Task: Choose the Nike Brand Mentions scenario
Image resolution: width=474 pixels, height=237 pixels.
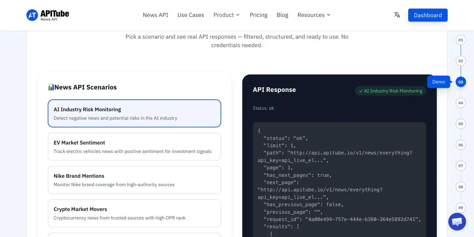Action: point(134,180)
